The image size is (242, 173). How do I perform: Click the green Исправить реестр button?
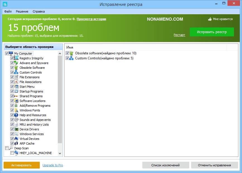212,32
